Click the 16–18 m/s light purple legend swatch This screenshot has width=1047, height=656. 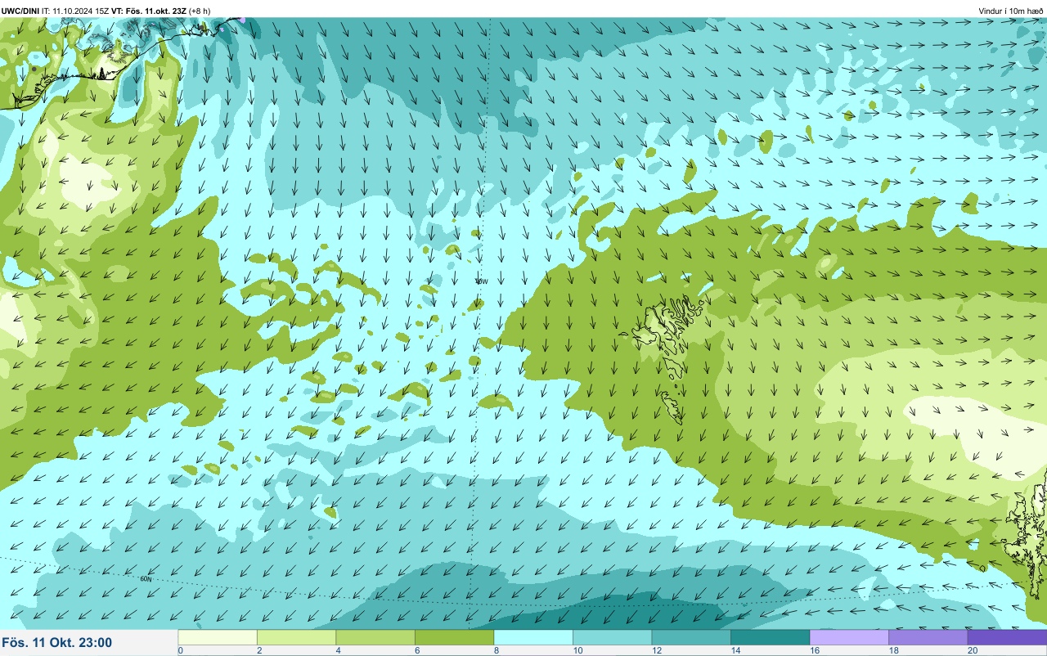(849, 637)
